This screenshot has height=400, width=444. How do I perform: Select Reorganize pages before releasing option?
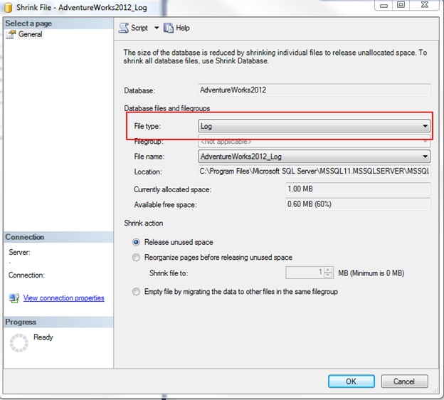point(137,258)
